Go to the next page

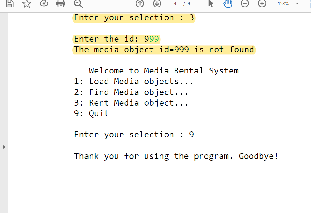pos(157,4)
